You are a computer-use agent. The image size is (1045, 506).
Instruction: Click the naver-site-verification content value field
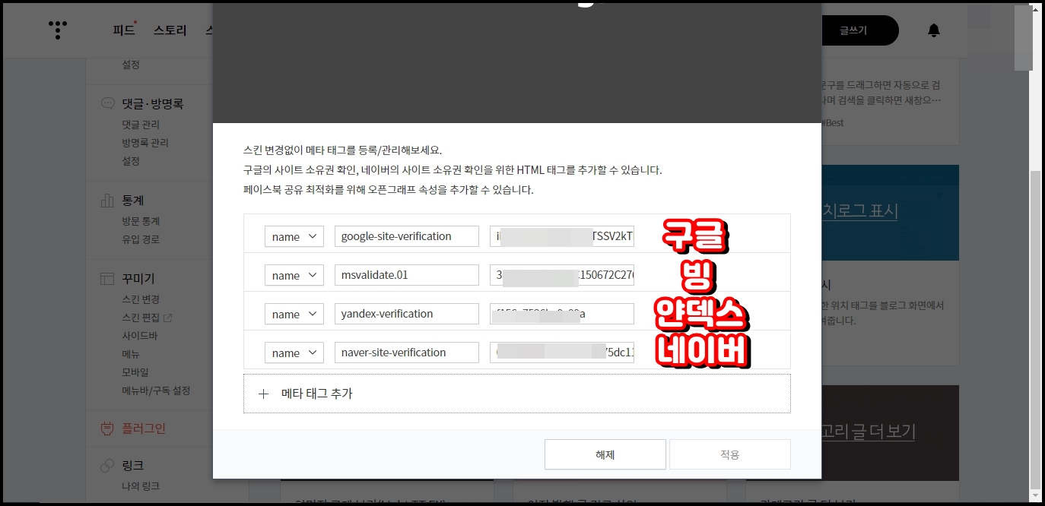pos(562,353)
